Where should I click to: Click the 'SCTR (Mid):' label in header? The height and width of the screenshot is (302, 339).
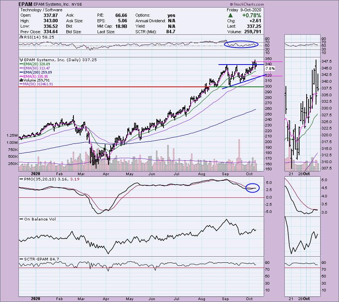pos(146,32)
